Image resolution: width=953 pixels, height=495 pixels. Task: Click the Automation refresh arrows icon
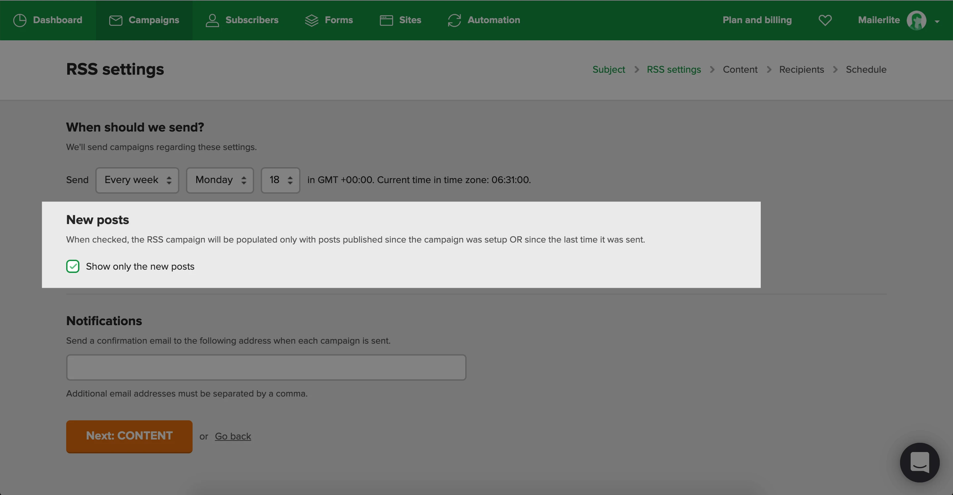point(454,20)
